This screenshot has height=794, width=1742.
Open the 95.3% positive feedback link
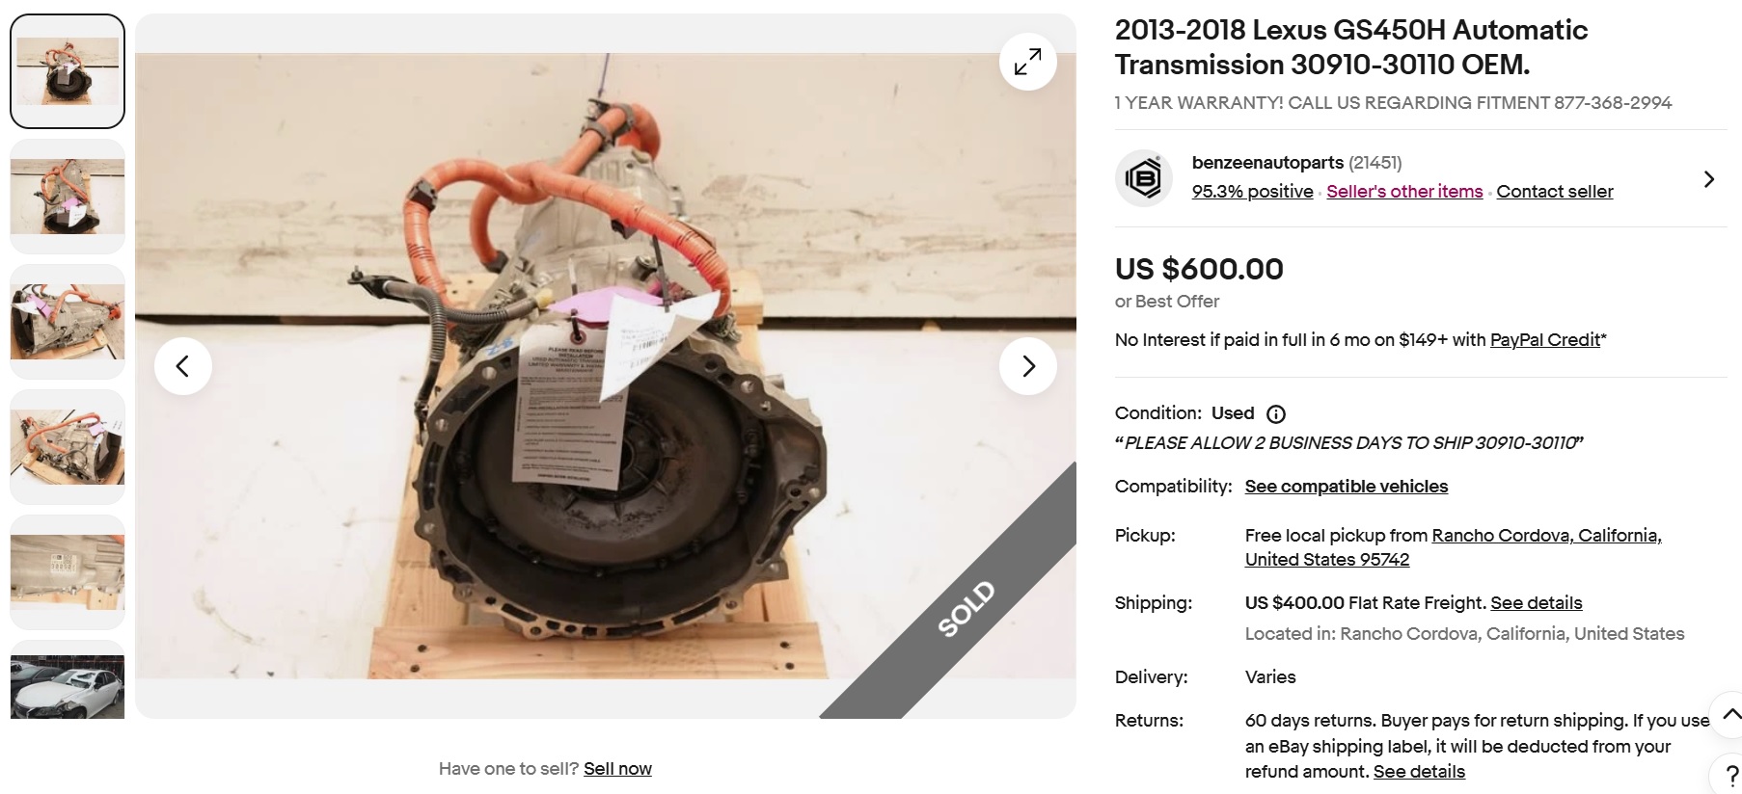click(1252, 192)
